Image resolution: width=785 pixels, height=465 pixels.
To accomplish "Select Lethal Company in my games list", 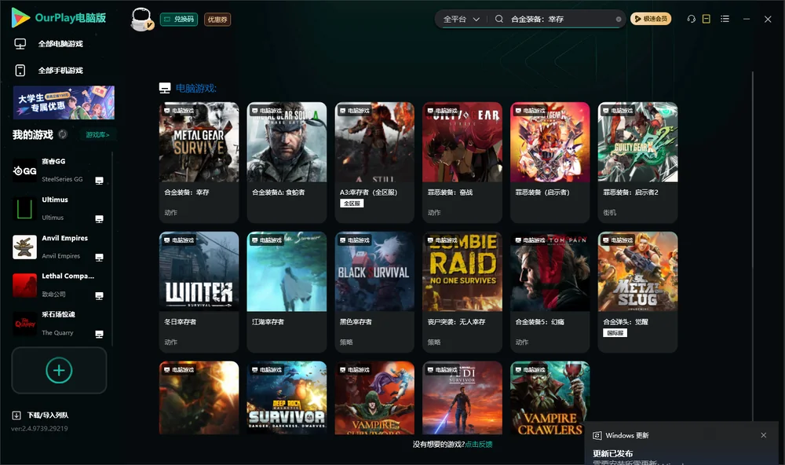I will (x=59, y=285).
